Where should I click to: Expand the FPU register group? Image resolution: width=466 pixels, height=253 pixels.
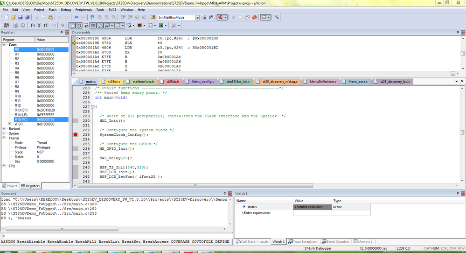click(x=4, y=166)
